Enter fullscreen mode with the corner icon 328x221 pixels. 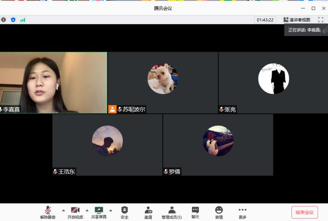pos(321,20)
